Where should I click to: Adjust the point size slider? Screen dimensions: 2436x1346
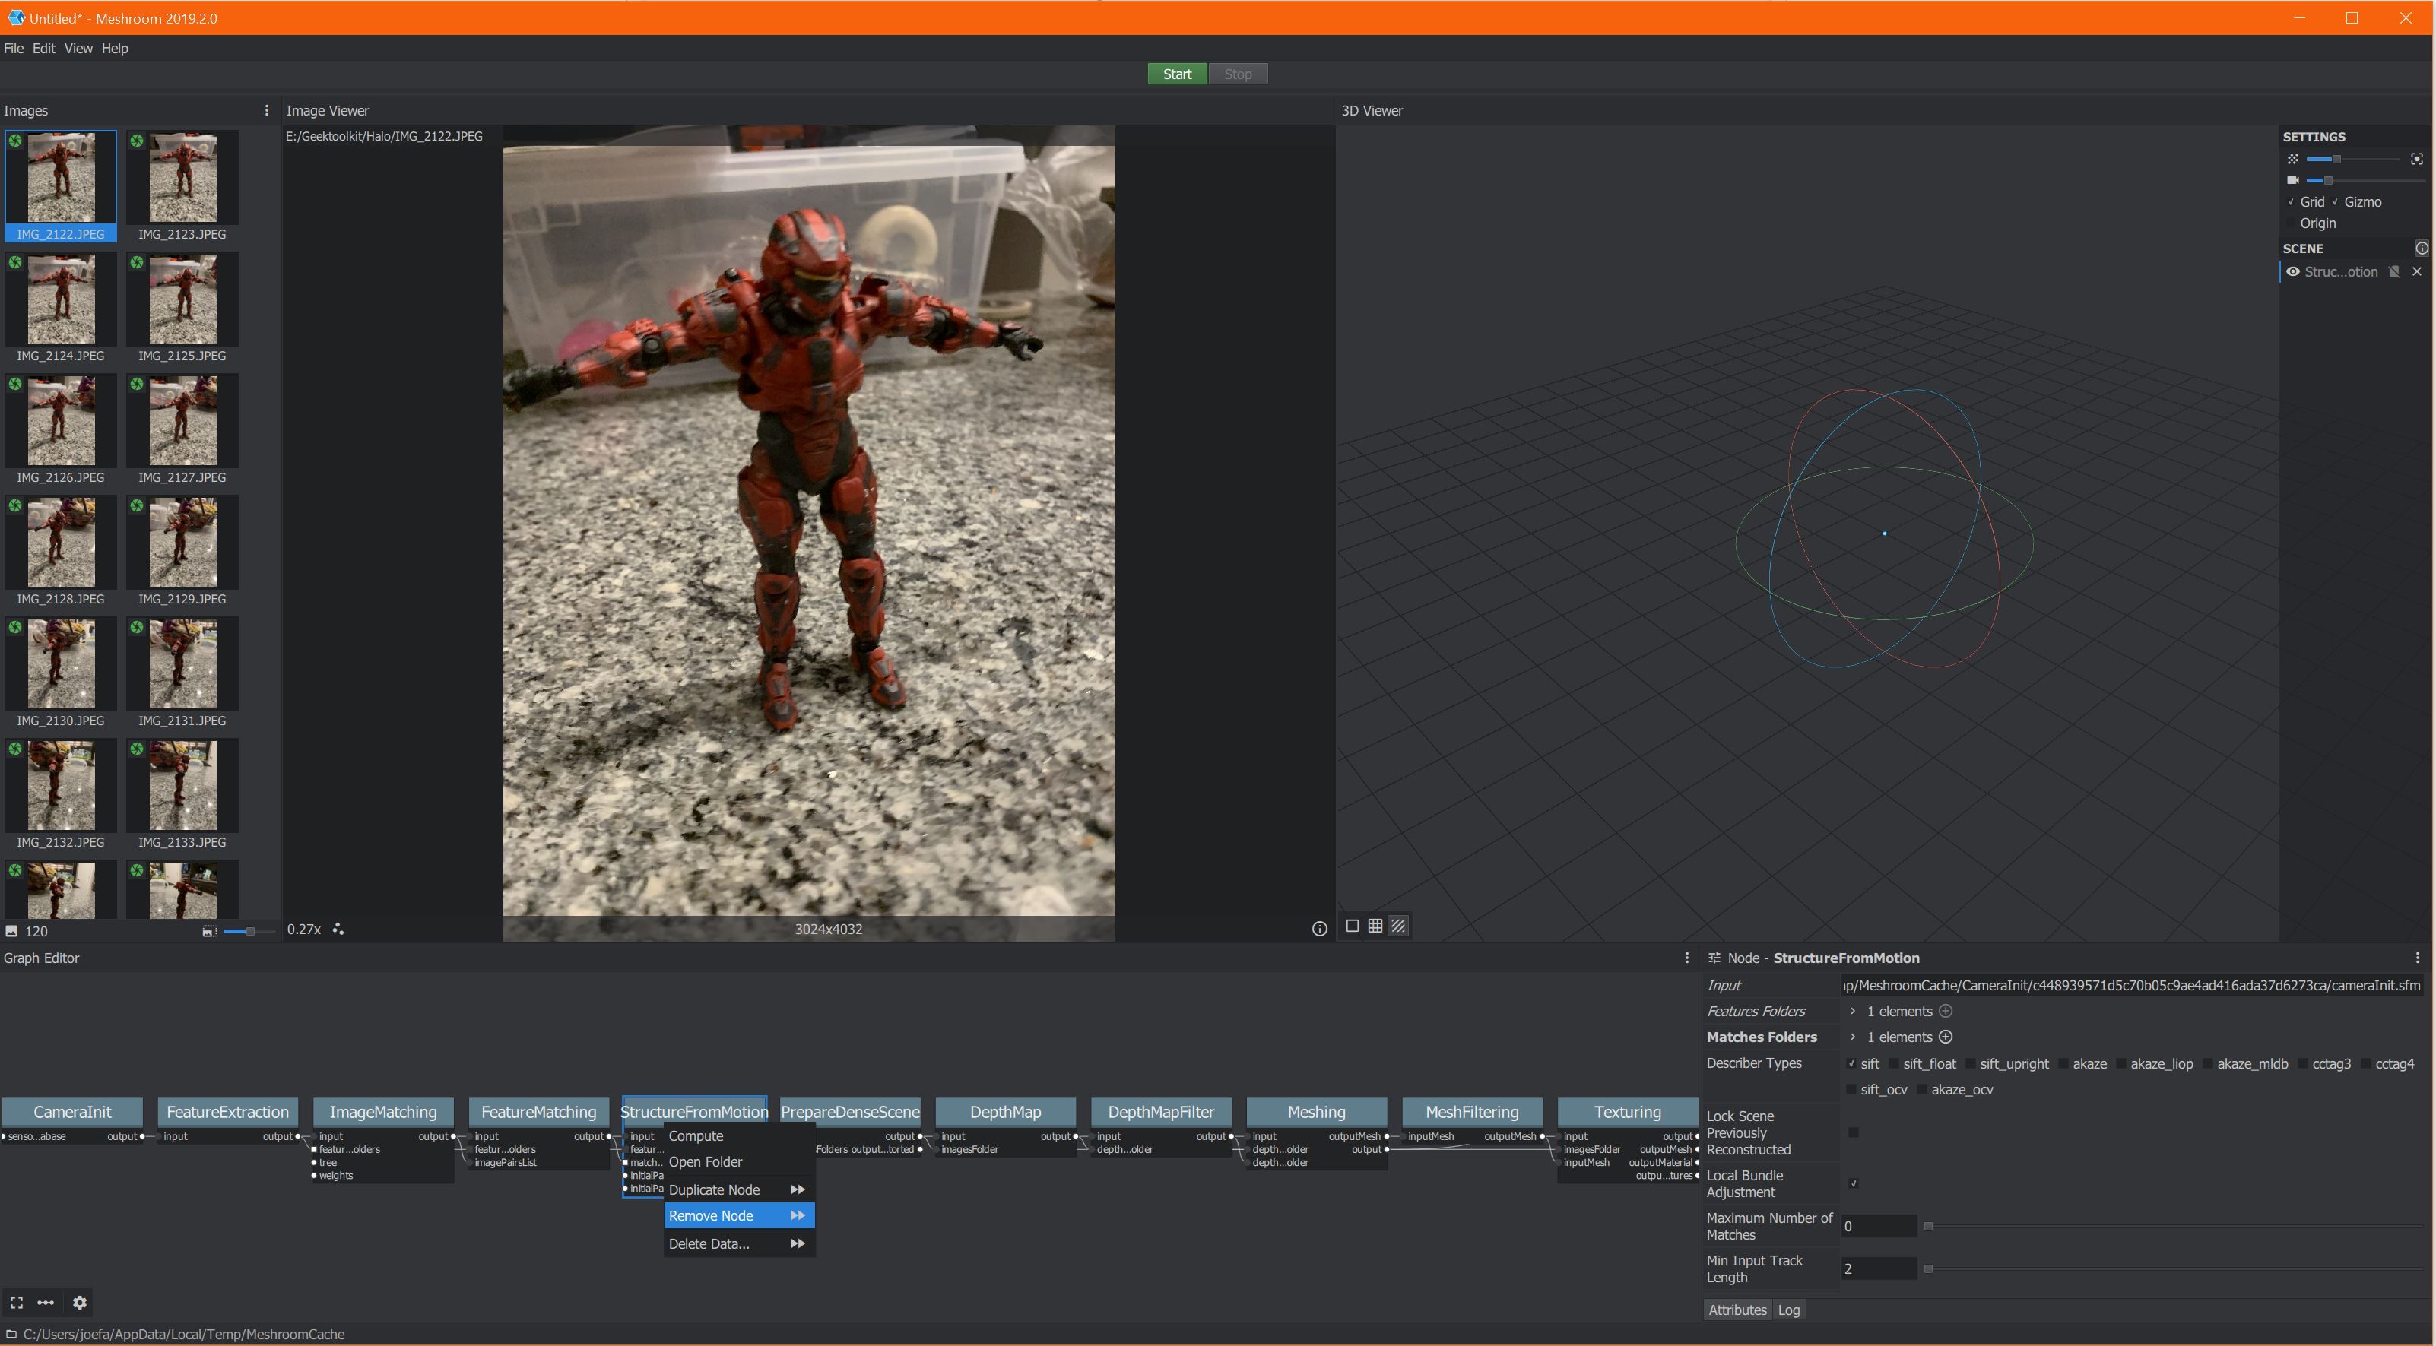[x=2353, y=159]
